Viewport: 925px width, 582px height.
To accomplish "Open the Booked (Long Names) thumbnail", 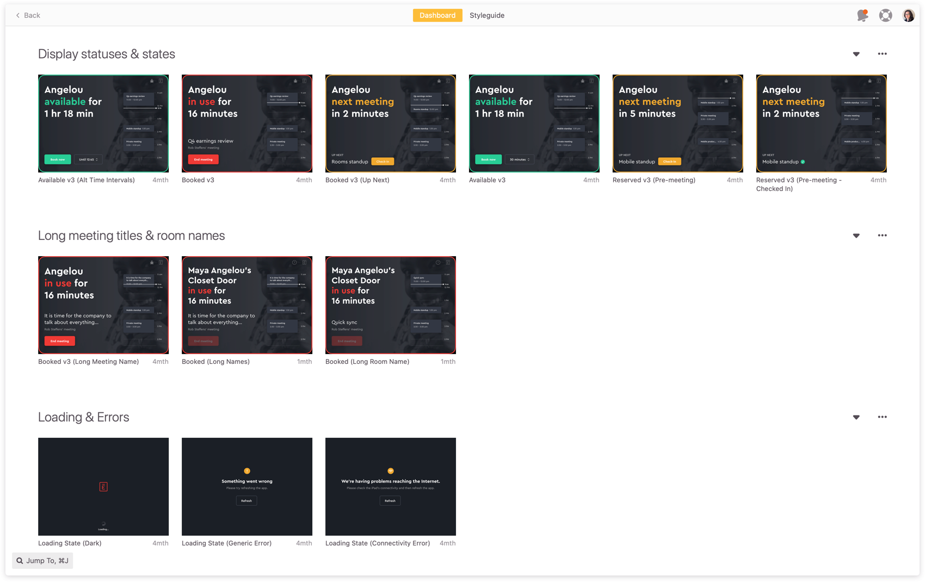I will coord(247,305).
